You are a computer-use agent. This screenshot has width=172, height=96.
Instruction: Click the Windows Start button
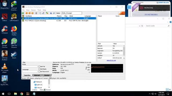pyautogui.click(x=3, y=94)
